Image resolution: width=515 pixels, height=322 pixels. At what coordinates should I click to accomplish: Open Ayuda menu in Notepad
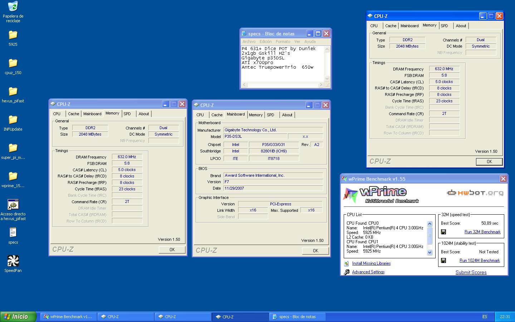(310, 42)
